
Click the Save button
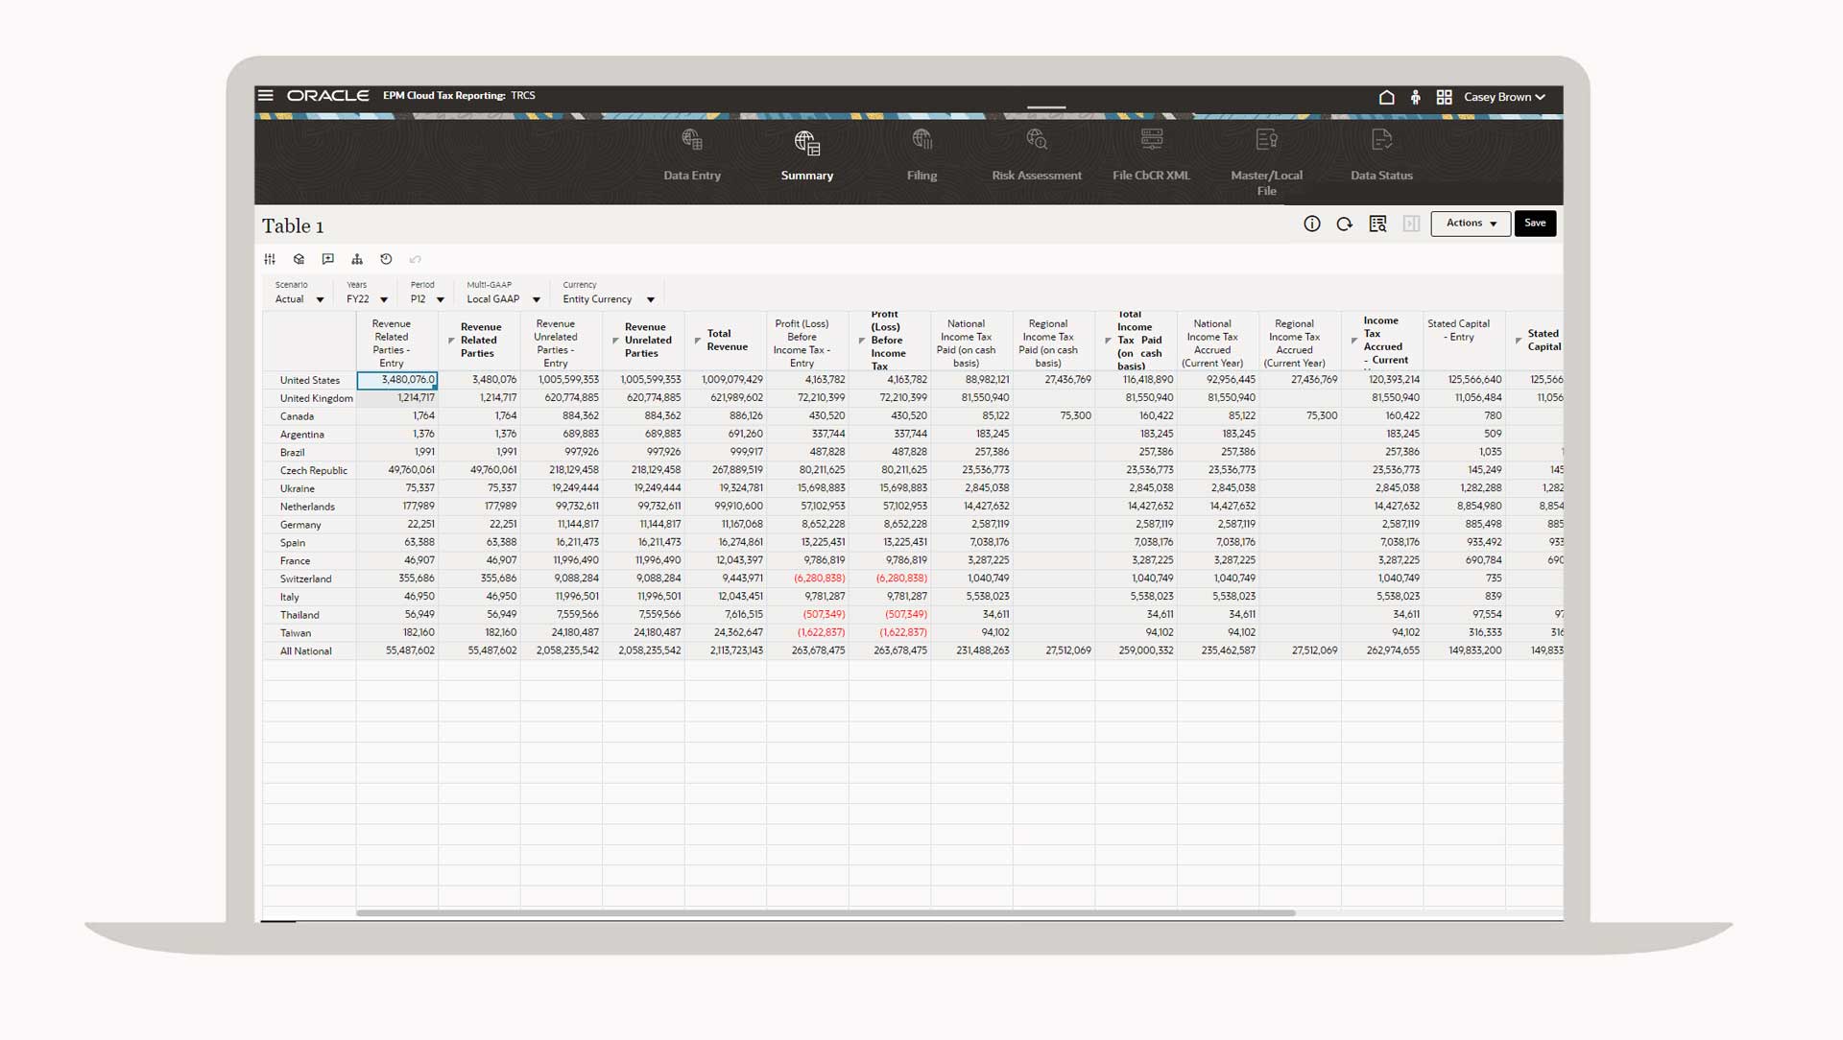coord(1535,224)
